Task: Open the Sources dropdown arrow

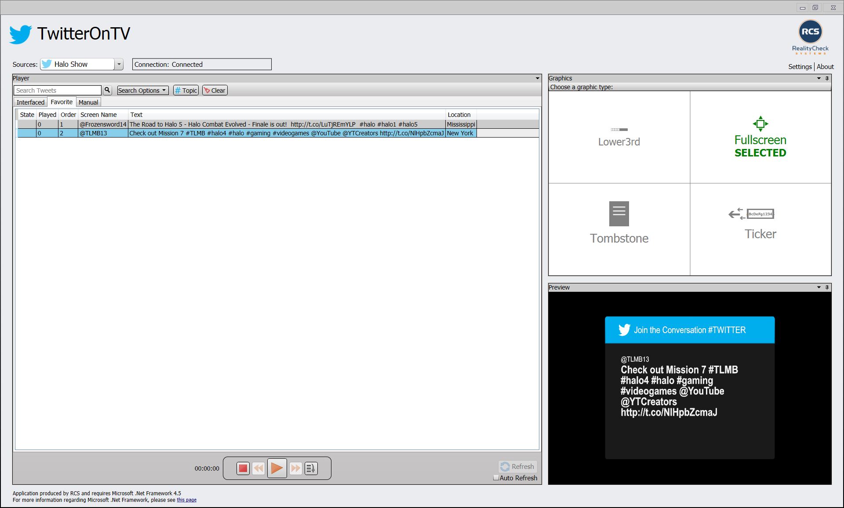Action: 119,64
